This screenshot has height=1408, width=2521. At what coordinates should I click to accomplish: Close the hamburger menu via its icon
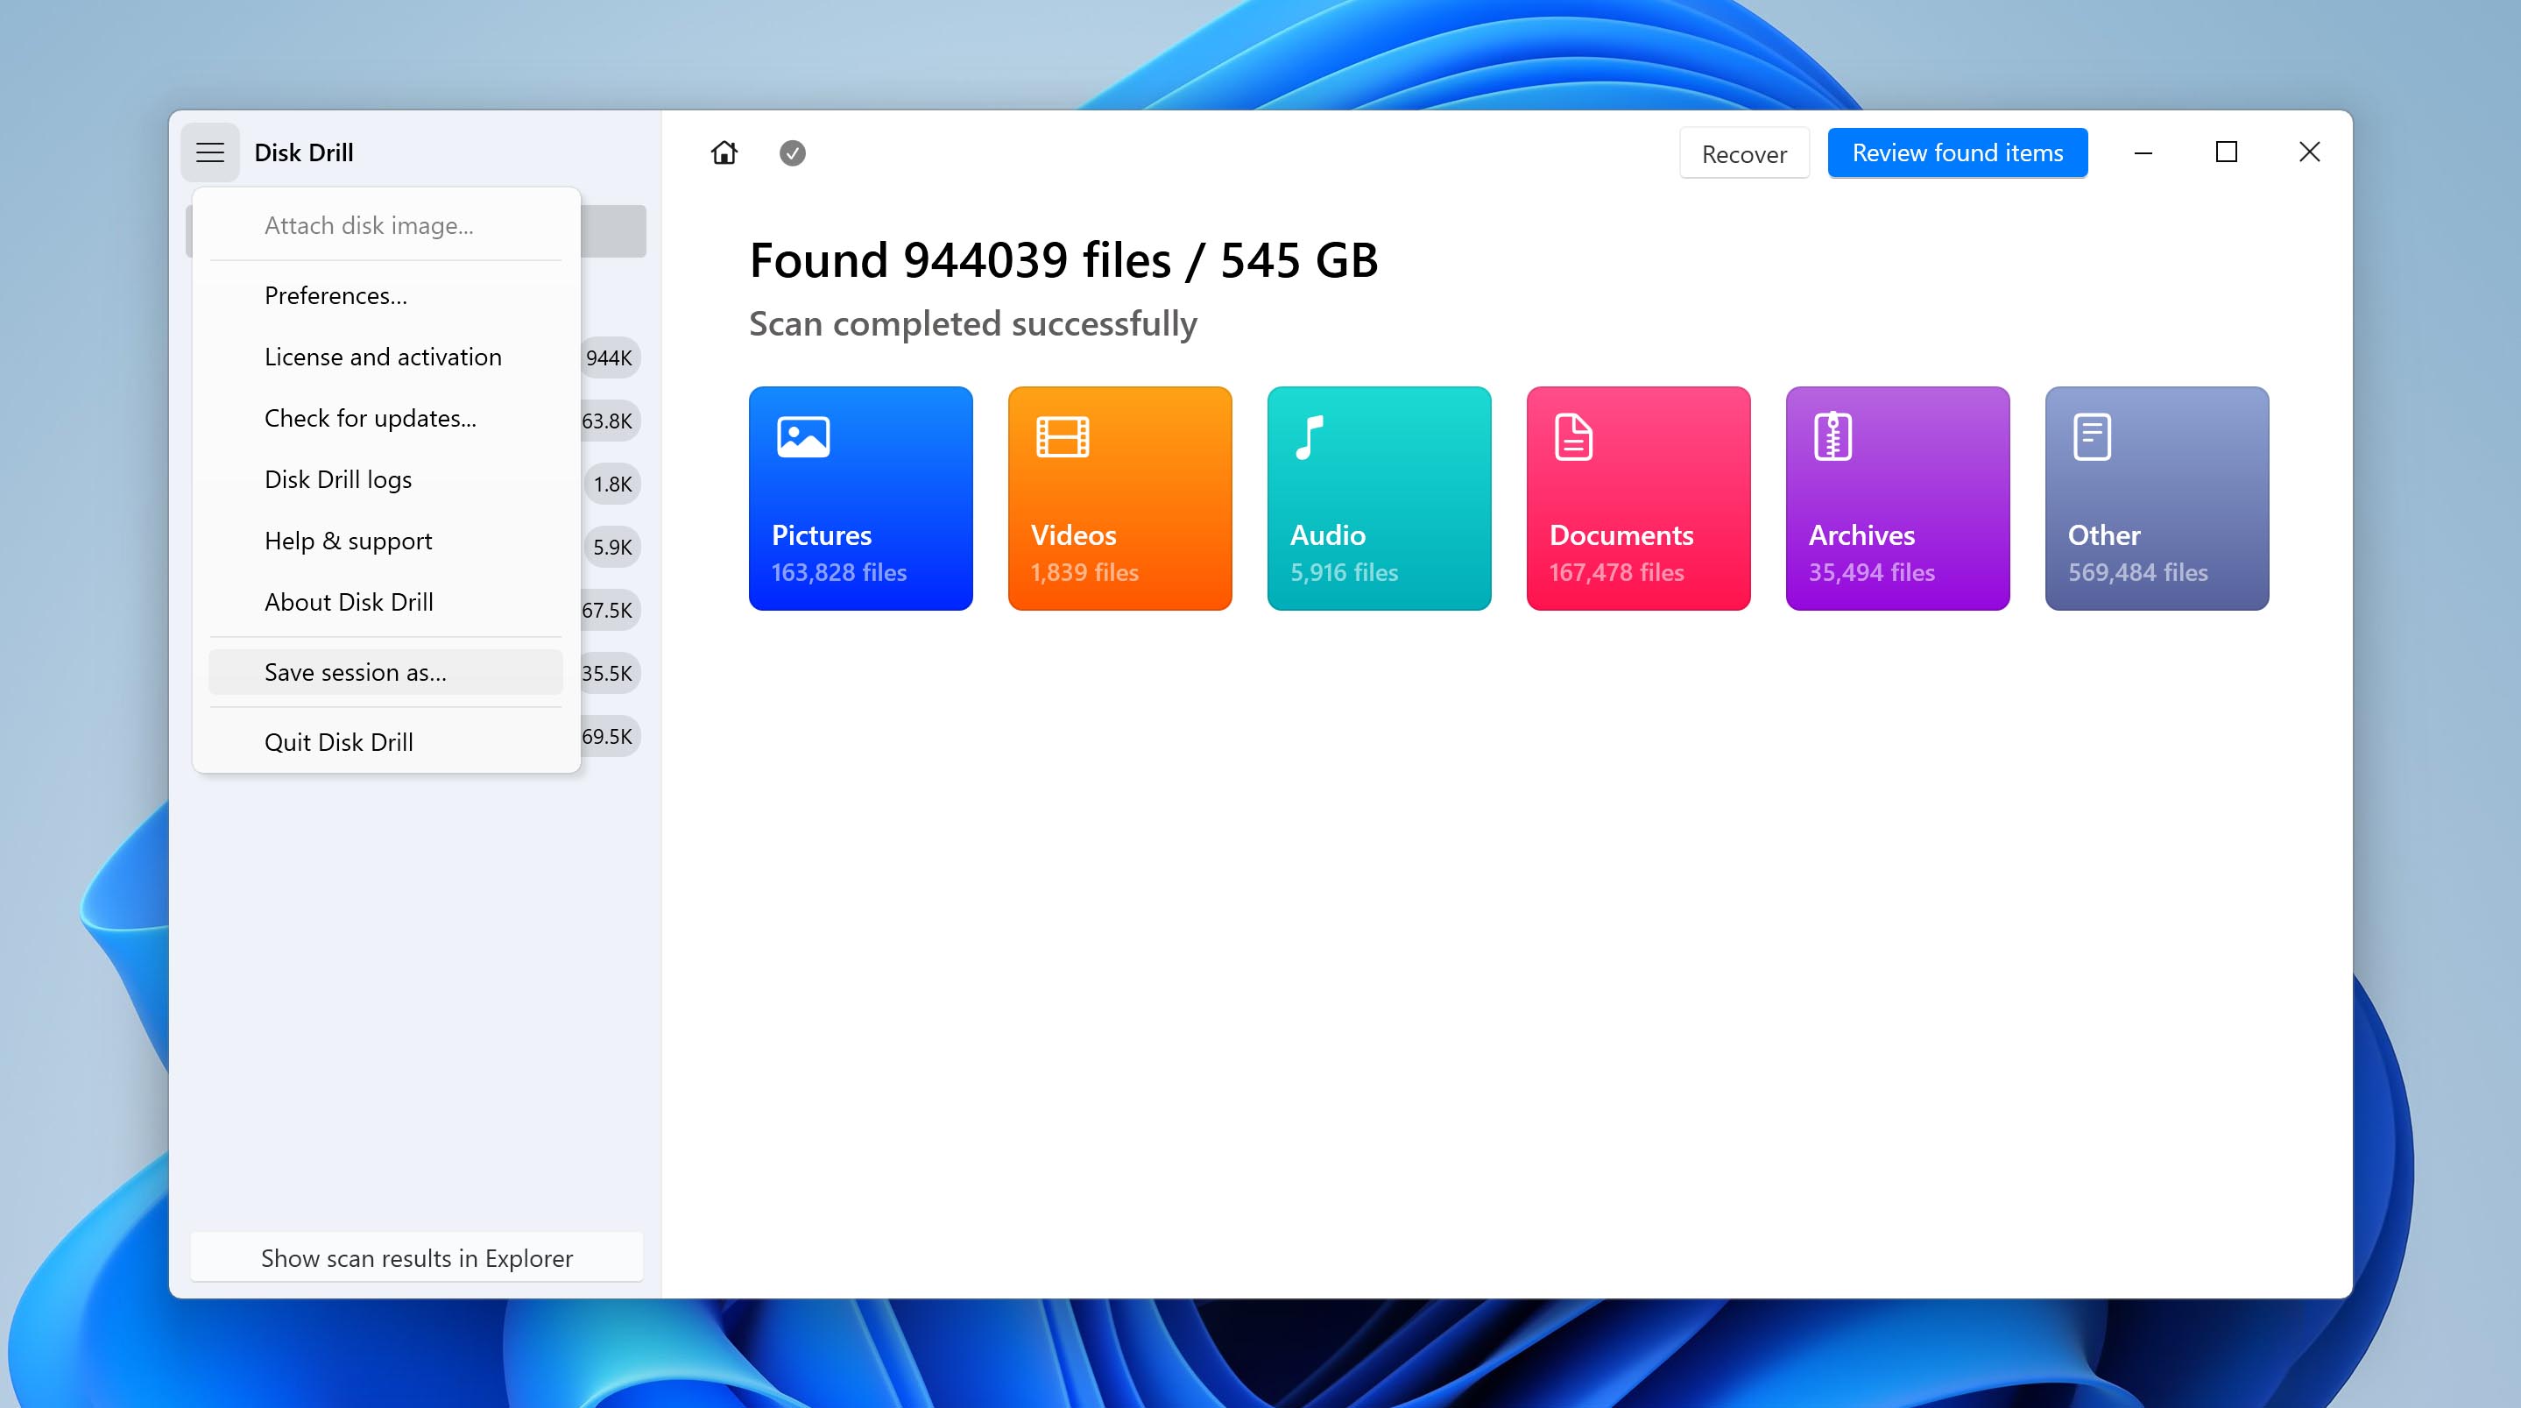click(x=210, y=152)
